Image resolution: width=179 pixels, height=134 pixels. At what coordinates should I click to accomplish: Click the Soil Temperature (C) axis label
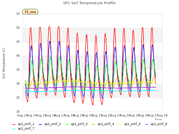4,63
